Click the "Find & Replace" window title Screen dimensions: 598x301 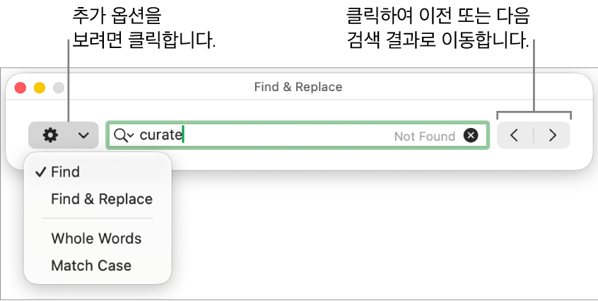pos(298,88)
